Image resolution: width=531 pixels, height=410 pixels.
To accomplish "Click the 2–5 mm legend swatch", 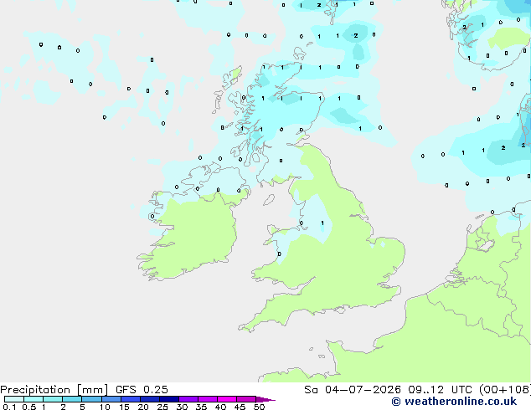I will (72, 399).
